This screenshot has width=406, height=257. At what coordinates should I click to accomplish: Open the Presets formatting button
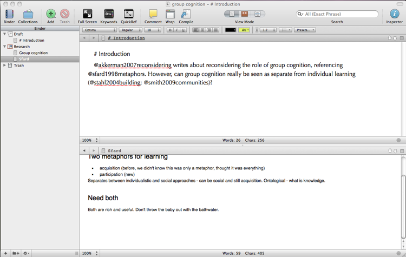pyautogui.click(x=305, y=30)
